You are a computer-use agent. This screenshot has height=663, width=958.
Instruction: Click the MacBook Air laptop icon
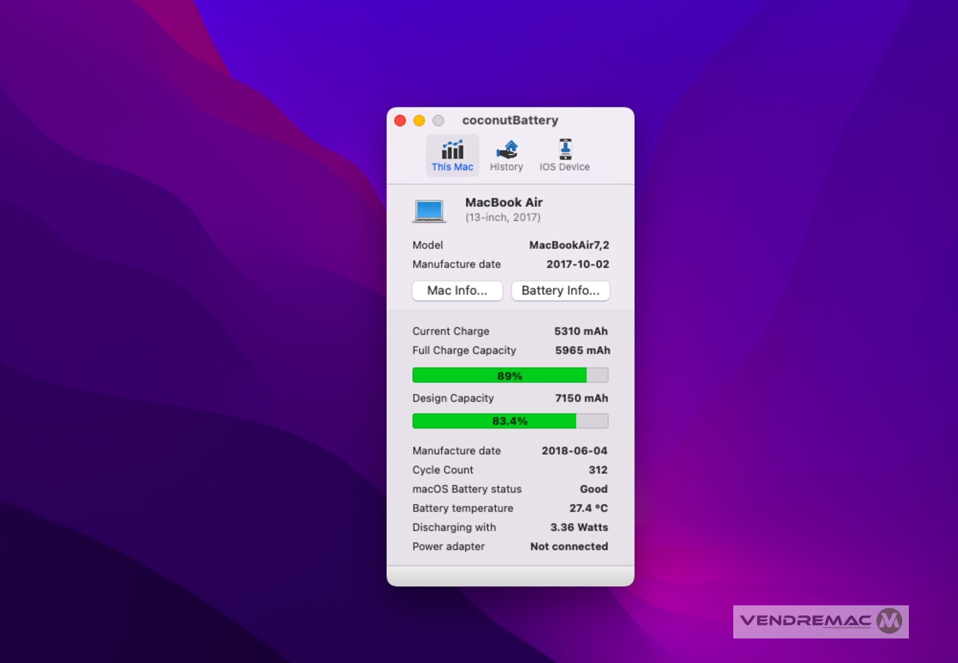coord(429,211)
